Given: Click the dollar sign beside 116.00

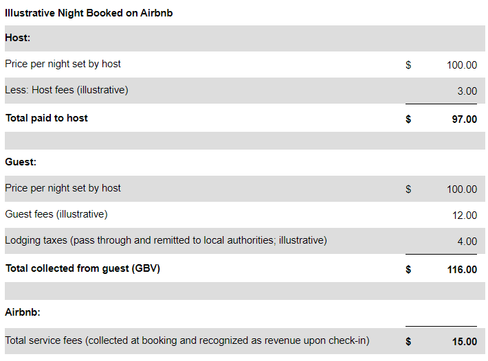Looking at the screenshot, I should [x=408, y=270].
